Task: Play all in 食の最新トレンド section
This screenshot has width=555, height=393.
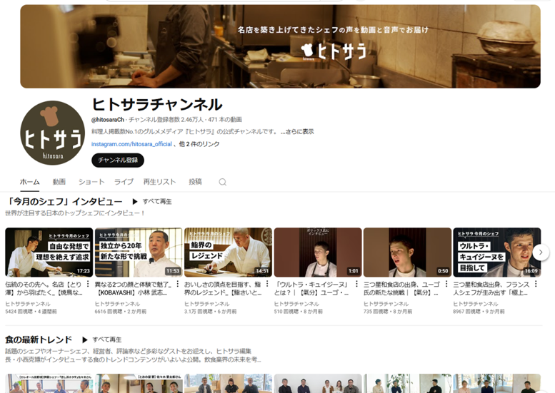Action: click(101, 340)
